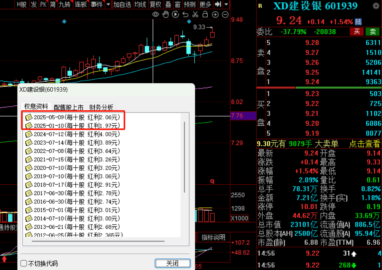Image resolution: width=382 pixels, height=270 pixels.
Task: Select the 2020-07-10 dividend 3.20元 row
Action: pyautogui.click(x=73, y=168)
